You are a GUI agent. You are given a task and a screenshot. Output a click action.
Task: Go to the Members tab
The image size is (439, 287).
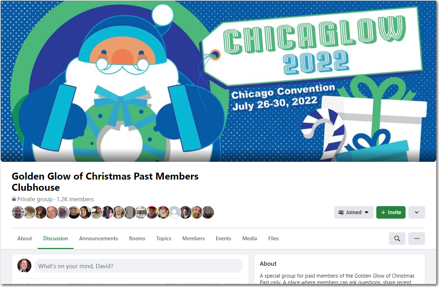tap(193, 239)
